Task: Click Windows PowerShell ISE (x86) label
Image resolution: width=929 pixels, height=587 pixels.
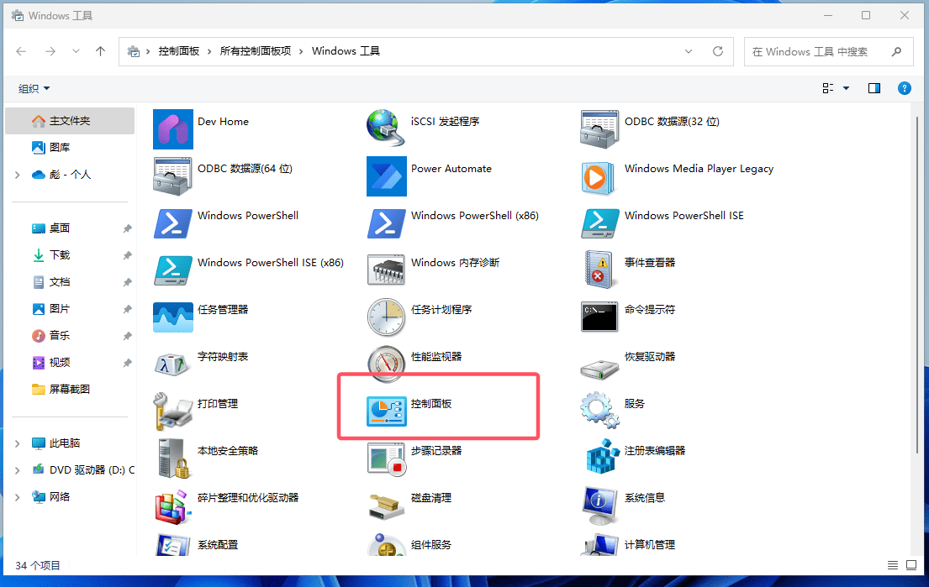Action: [x=270, y=262]
